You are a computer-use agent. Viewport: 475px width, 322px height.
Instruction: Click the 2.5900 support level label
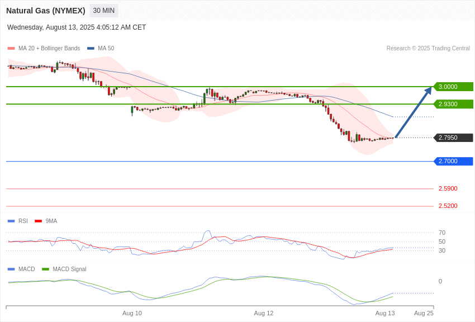(448, 188)
